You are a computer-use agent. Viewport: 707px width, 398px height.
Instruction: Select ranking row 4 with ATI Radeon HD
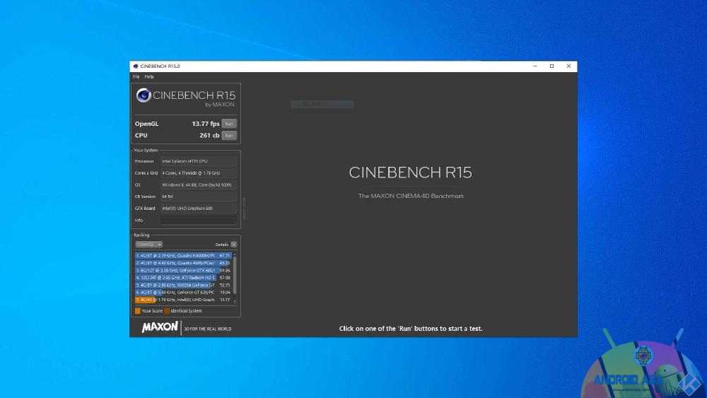pyautogui.click(x=184, y=278)
